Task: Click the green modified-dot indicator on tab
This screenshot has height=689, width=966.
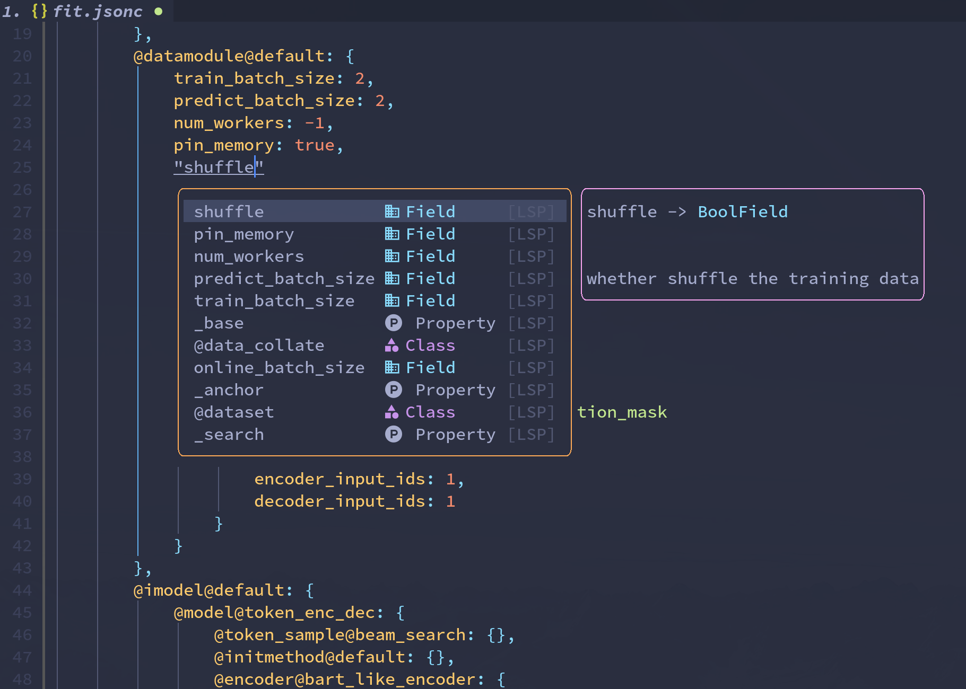Action: (158, 11)
